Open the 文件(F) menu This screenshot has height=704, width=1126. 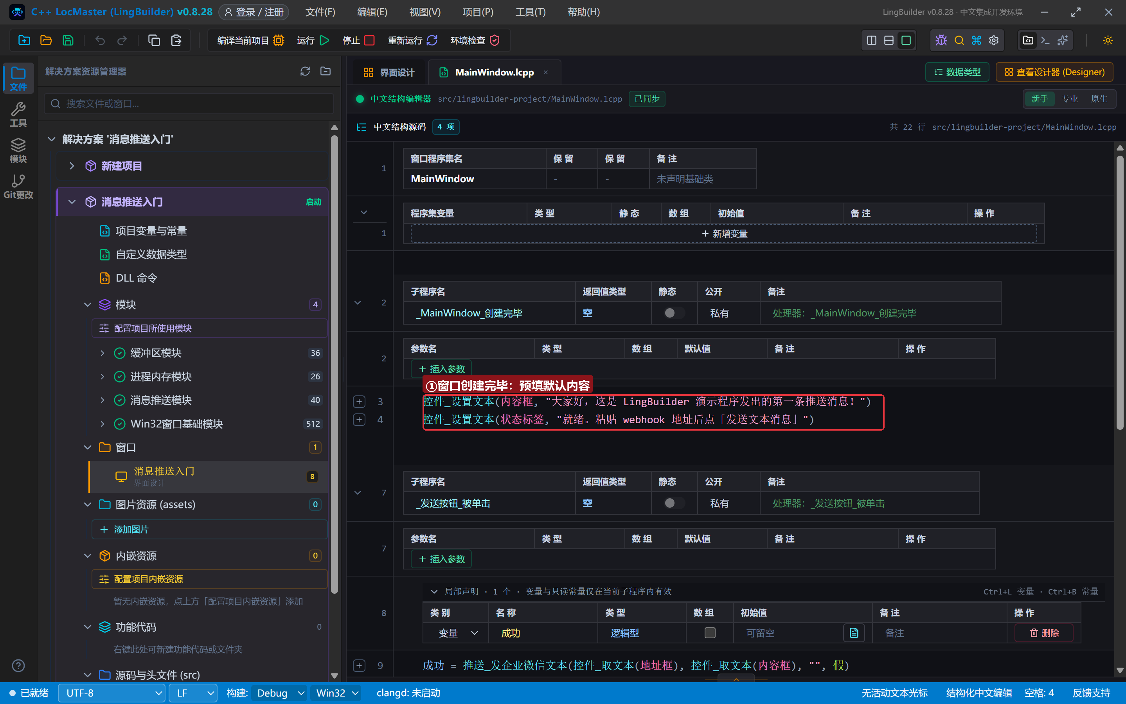click(320, 12)
